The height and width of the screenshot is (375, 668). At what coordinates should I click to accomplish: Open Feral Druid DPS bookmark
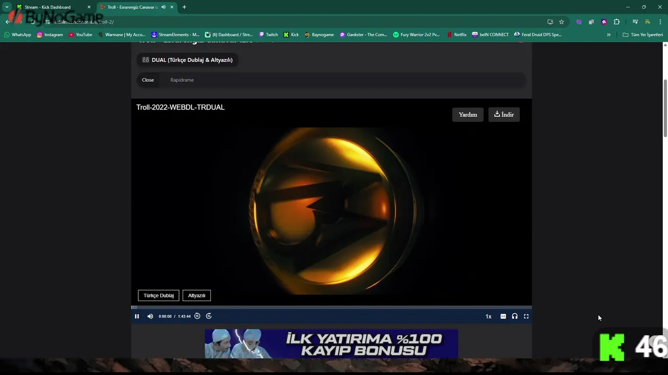(x=538, y=35)
